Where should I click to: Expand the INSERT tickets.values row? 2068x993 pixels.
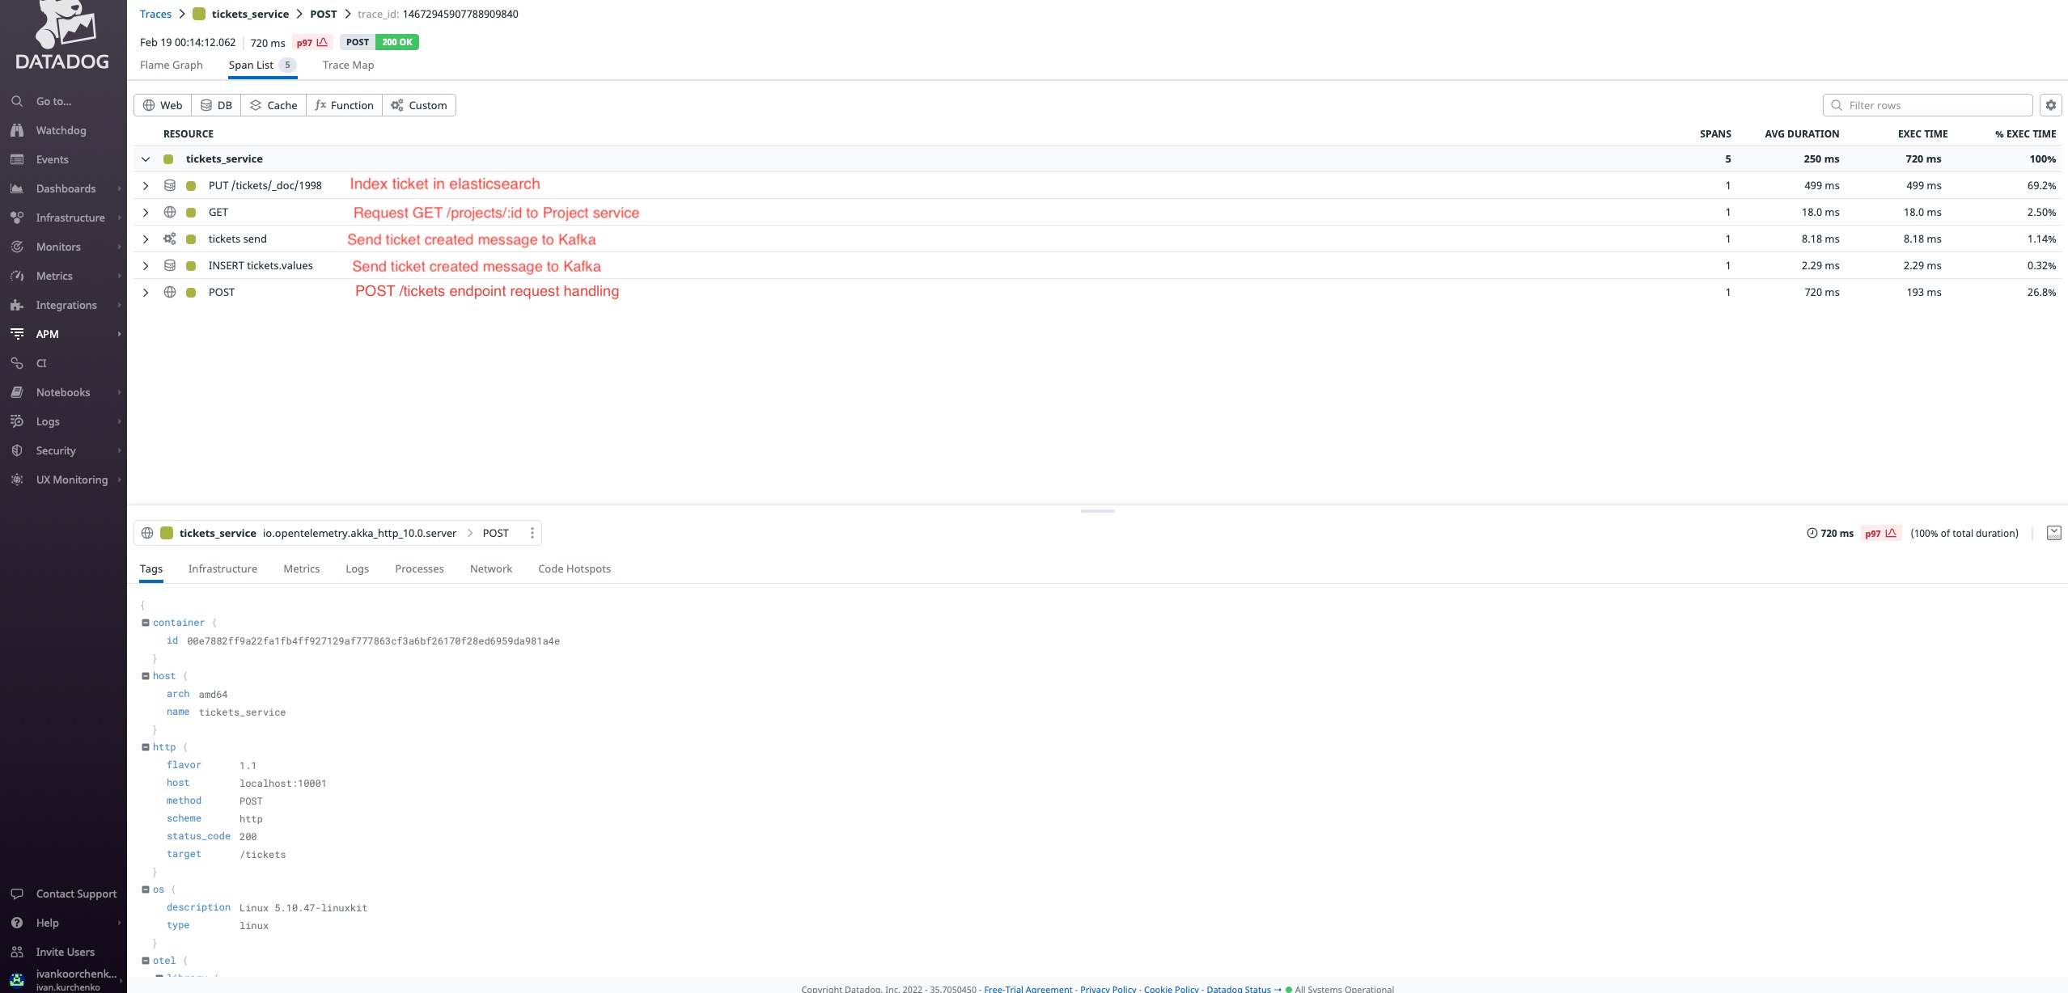pyautogui.click(x=146, y=265)
